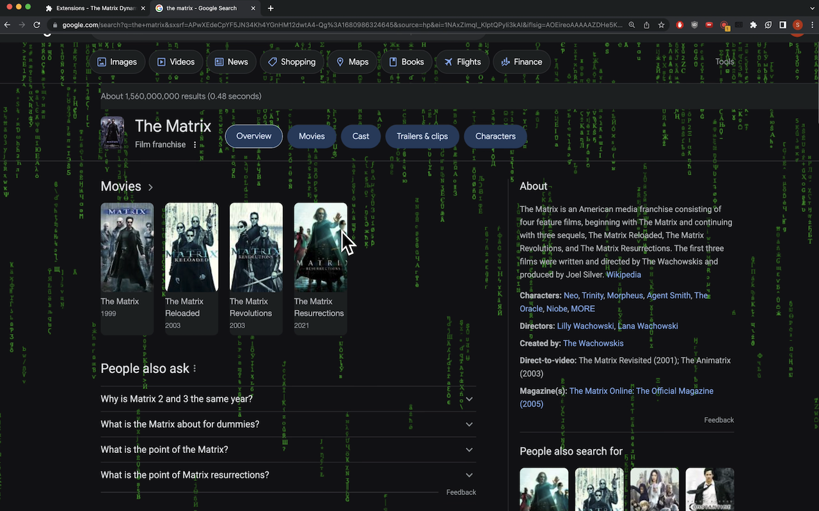
Task: Bookmark this page with the star icon
Action: point(661,25)
